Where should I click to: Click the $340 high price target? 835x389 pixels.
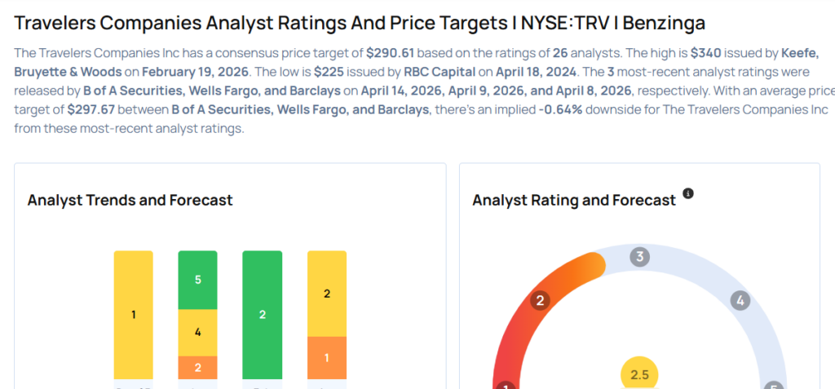[705, 52]
